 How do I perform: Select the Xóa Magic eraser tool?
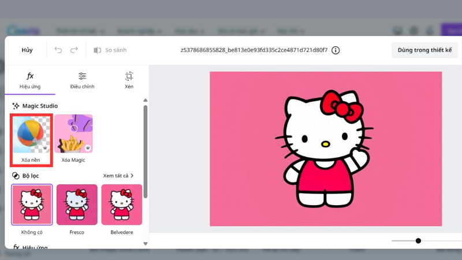click(73, 139)
